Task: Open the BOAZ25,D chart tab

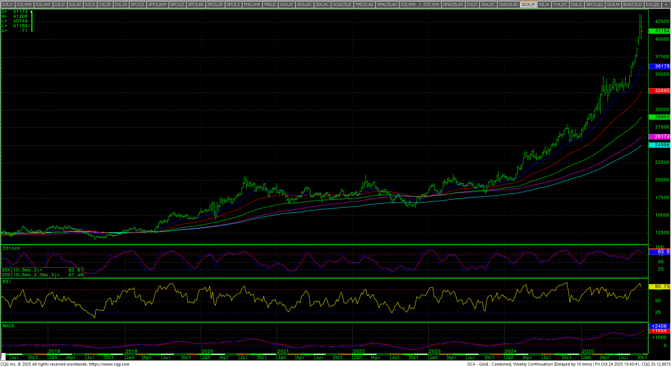Action: pyautogui.click(x=632, y=4)
